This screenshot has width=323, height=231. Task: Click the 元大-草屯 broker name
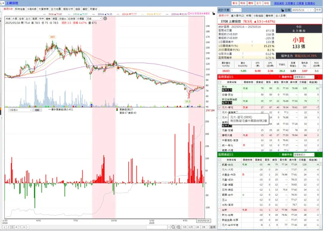(x=227, y=107)
